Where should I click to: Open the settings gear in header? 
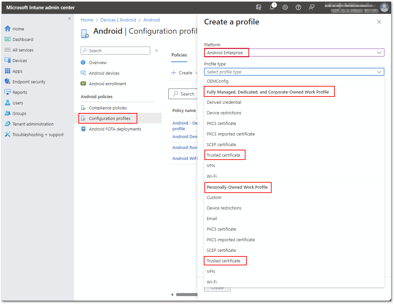tap(285, 7)
